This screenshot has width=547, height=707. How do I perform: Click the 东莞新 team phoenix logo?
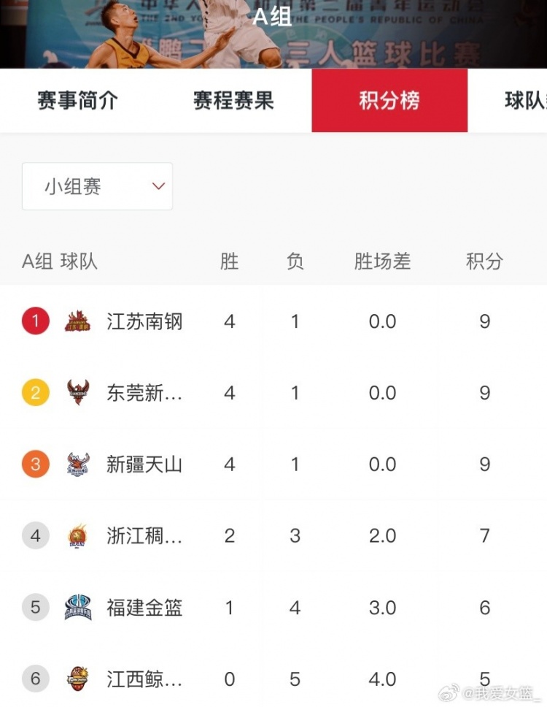(x=78, y=393)
